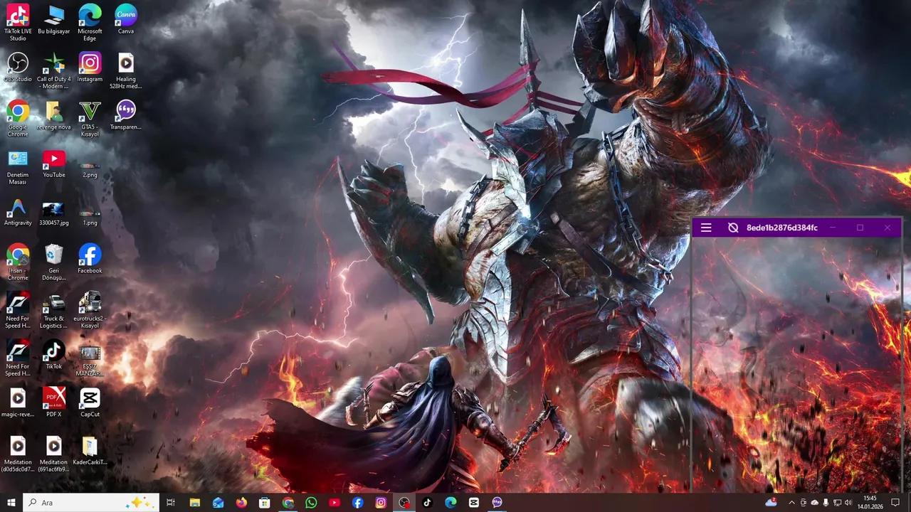Open the Meet Now tray icon
The width and height of the screenshot is (911, 512).
pyautogui.click(x=804, y=503)
